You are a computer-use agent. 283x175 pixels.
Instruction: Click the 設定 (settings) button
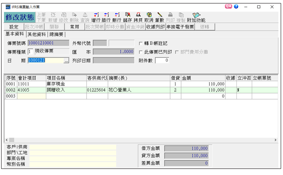14,27
